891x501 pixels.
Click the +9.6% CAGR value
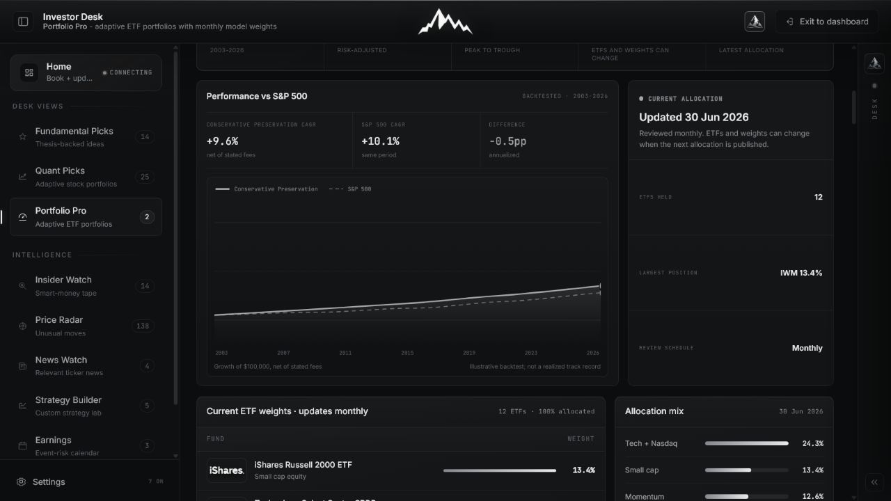222,141
